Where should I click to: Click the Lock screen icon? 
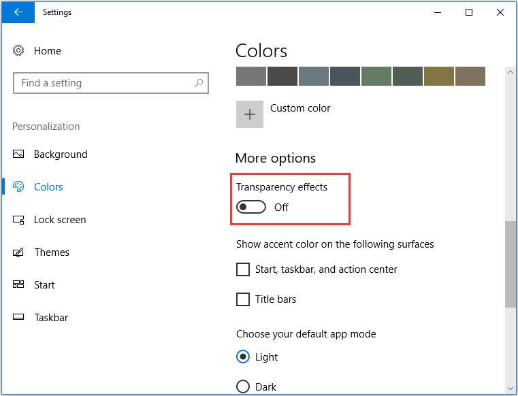pyautogui.click(x=18, y=220)
